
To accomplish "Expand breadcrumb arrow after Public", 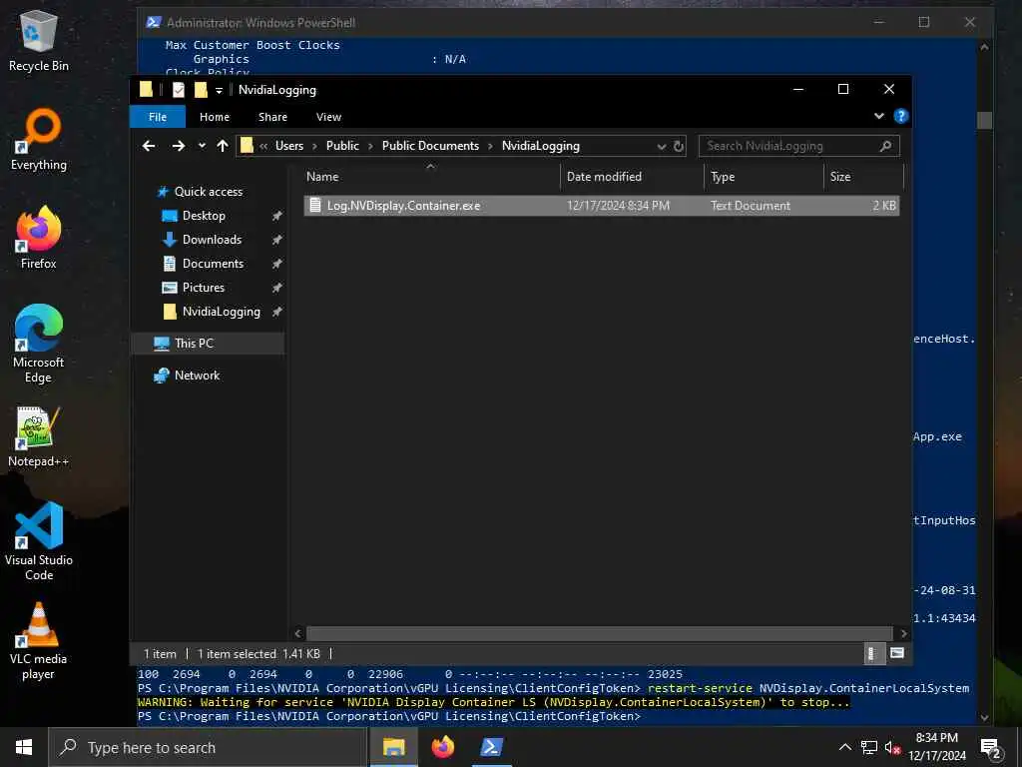I will pyautogui.click(x=370, y=146).
